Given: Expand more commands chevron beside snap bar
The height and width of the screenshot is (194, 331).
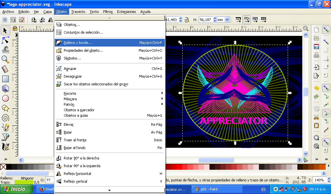Looking at the screenshot, I should click(x=316, y=159).
